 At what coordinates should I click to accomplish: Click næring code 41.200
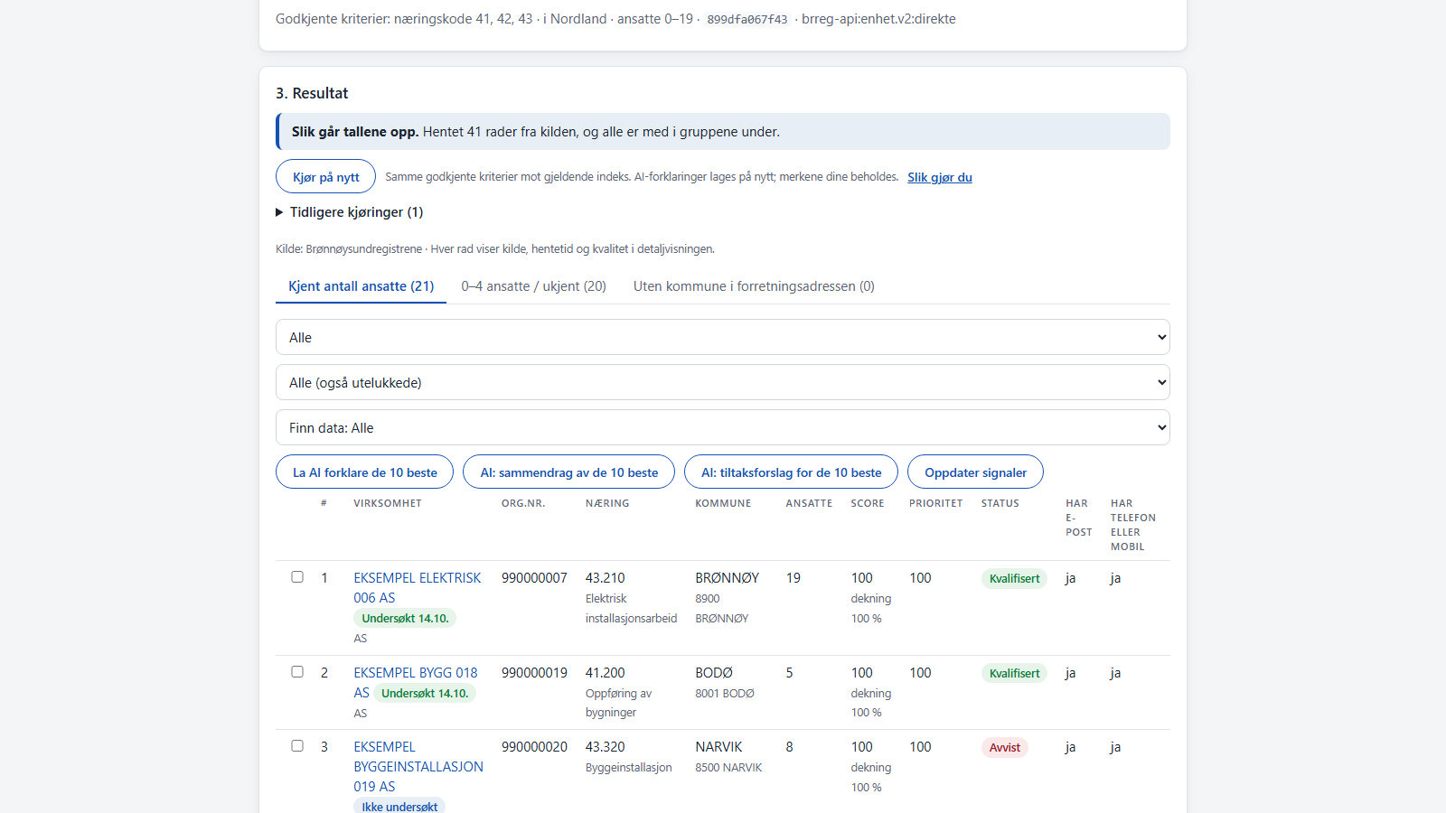pos(606,673)
